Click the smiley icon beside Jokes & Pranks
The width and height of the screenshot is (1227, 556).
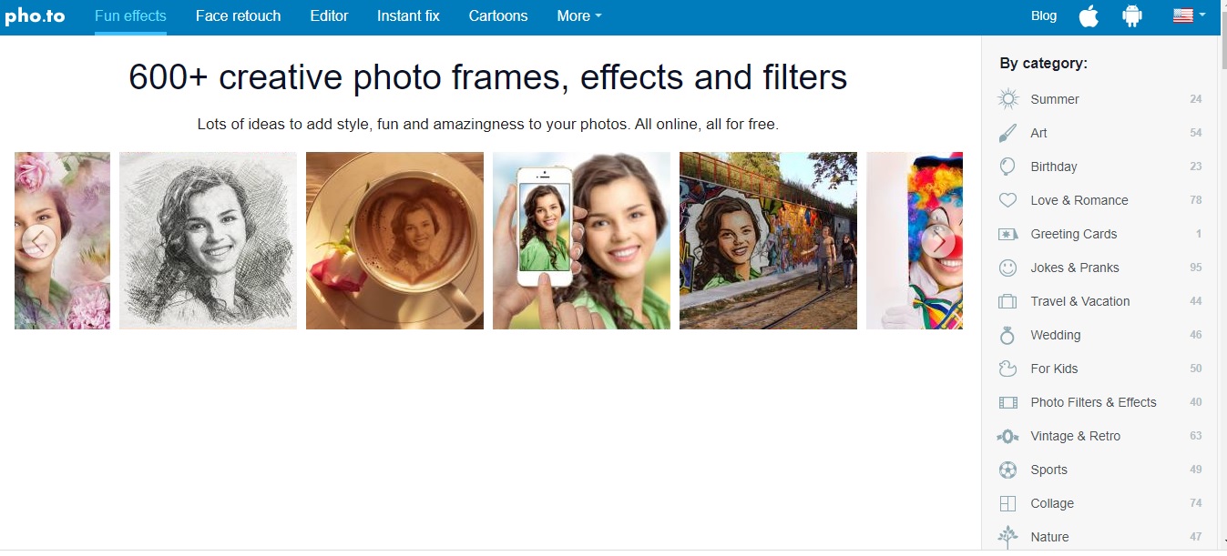coord(1007,268)
